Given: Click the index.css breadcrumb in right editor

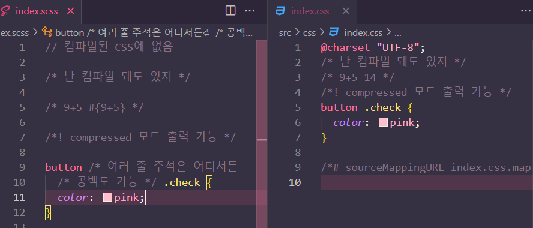Looking at the screenshot, I should [363, 33].
